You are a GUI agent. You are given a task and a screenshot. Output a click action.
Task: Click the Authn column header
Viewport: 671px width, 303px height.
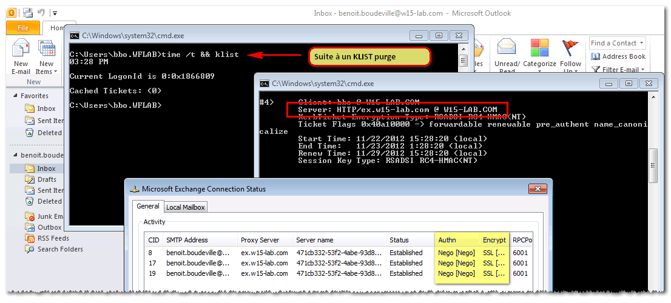pos(457,240)
